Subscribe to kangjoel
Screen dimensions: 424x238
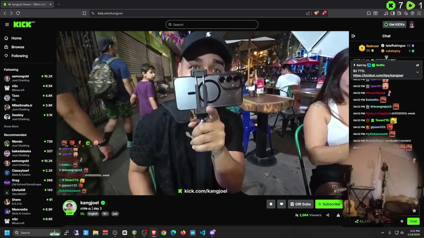coord(329,204)
